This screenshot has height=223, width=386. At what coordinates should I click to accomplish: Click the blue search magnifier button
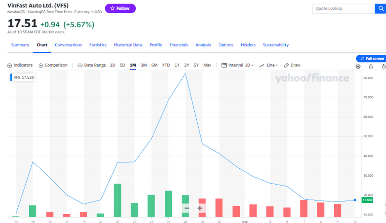coord(380,9)
